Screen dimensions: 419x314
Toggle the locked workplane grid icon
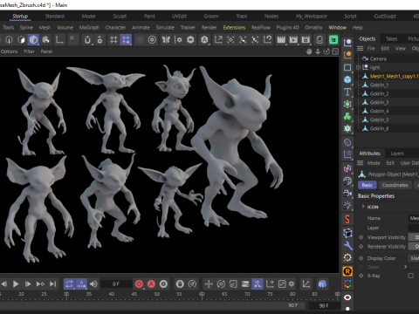tap(126, 39)
